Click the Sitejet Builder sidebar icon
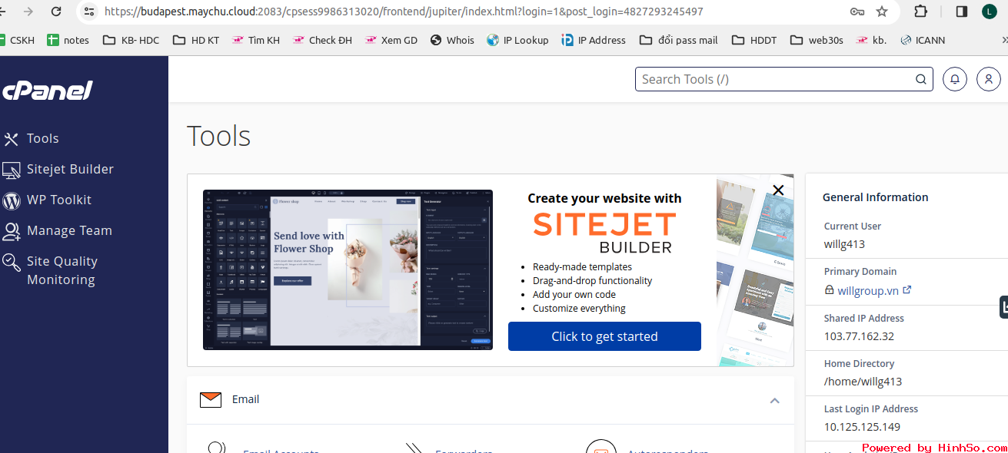The width and height of the screenshot is (1008, 453). point(12,170)
